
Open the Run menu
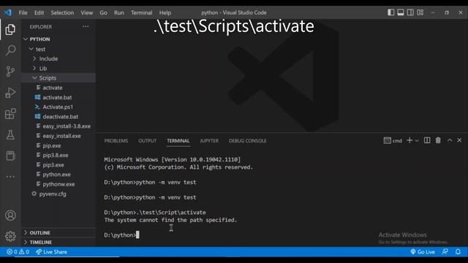coord(118,12)
